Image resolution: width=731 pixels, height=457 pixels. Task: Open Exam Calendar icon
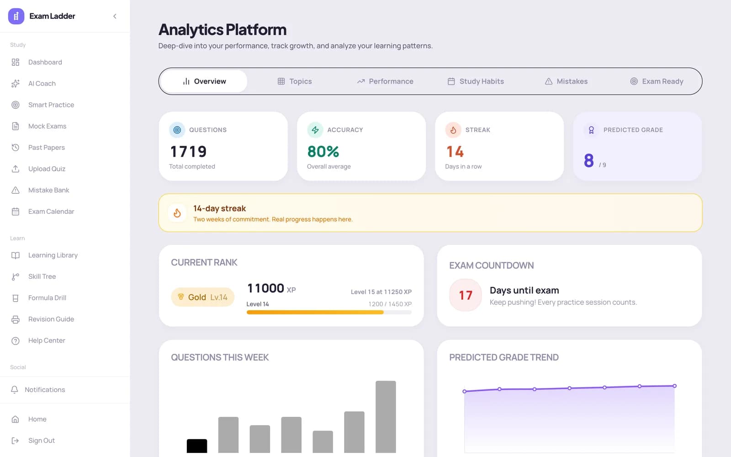(x=16, y=212)
